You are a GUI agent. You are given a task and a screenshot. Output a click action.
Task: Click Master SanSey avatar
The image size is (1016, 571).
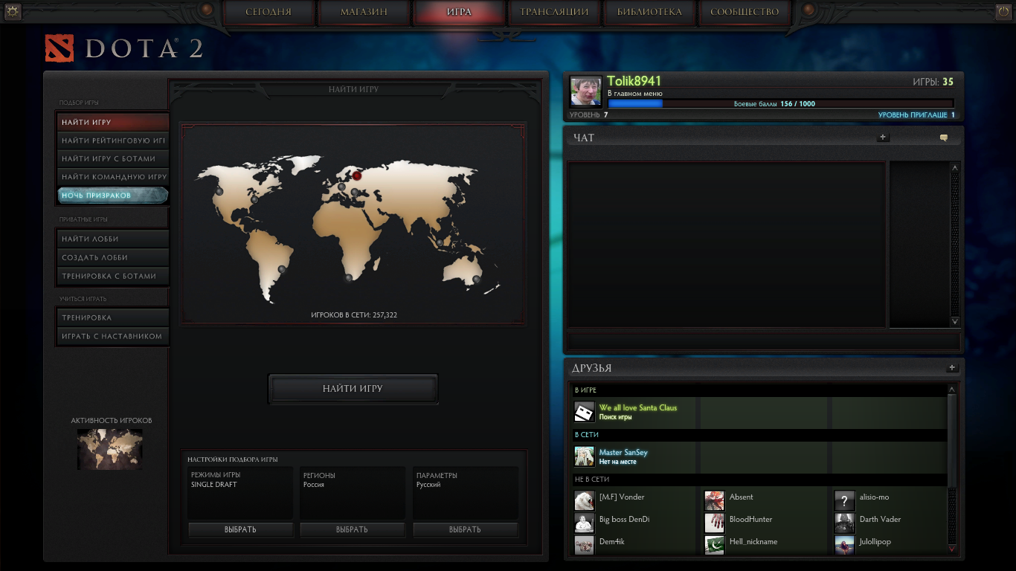pyautogui.click(x=585, y=457)
